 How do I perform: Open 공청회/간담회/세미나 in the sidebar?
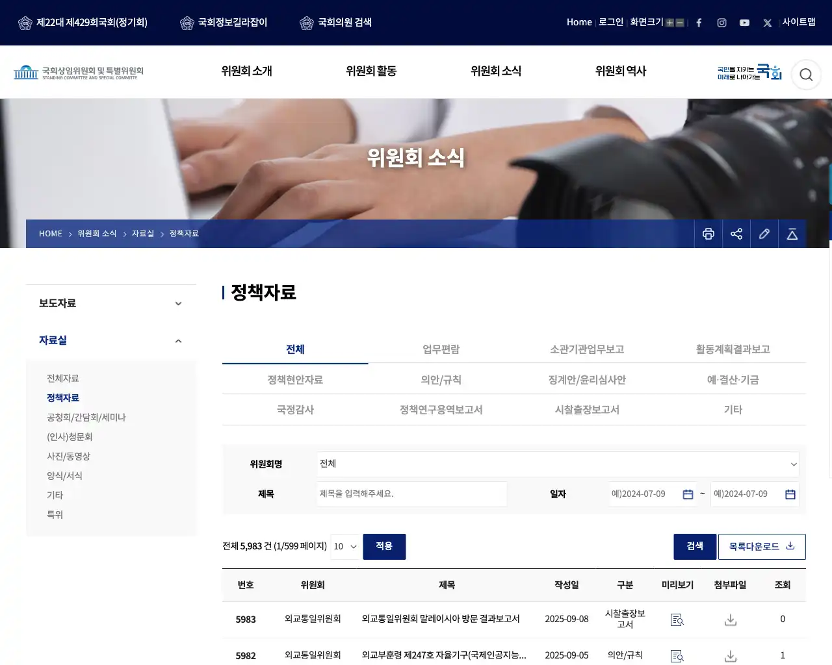click(86, 418)
